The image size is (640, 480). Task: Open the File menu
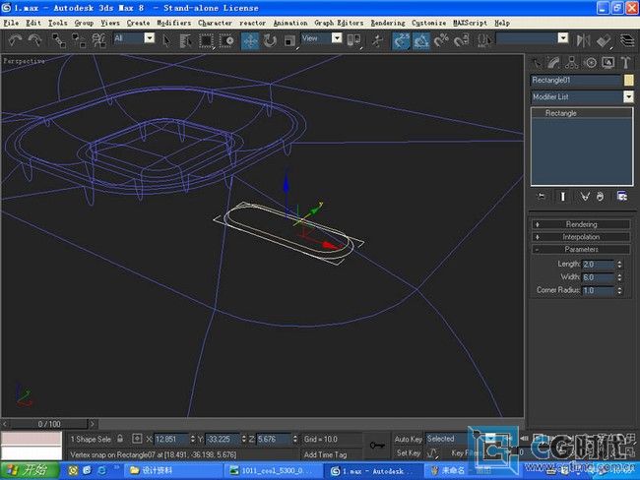pyautogui.click(x=11, y=23)
